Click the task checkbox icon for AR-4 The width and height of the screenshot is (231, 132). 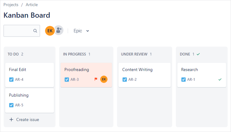(11, 80)
